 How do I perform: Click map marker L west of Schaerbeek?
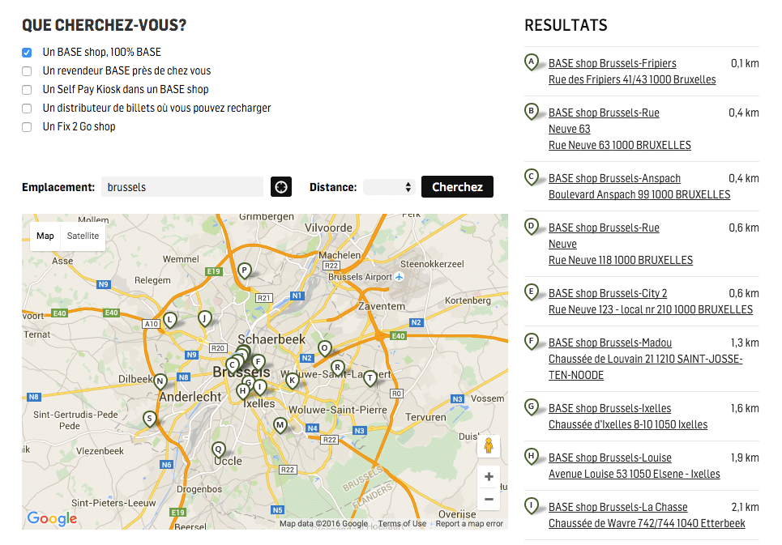[x=170, y=321]
